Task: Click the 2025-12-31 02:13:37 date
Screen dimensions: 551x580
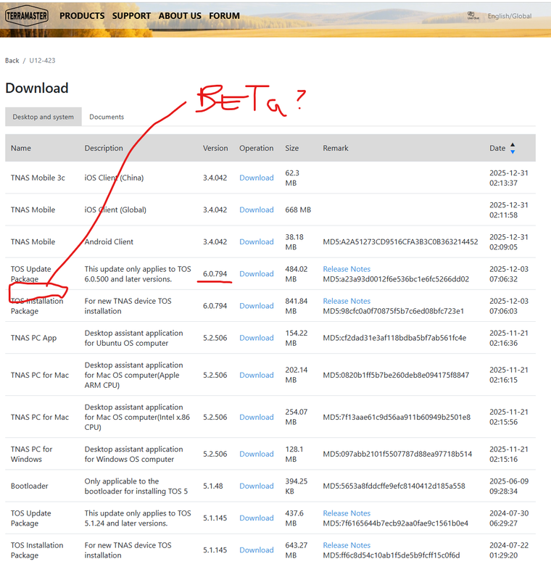Action: [x=509, y=178]
